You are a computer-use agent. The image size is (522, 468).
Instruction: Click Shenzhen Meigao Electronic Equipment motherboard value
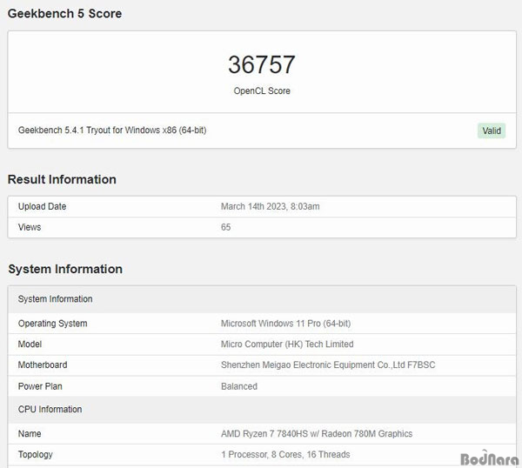(x=328, y=364)
